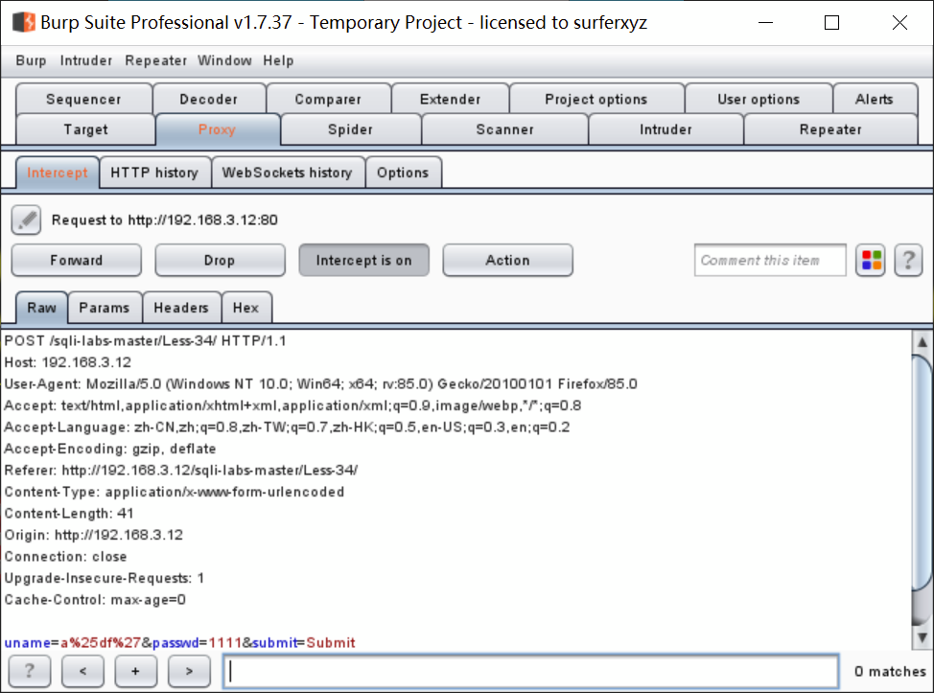Click the help question mark beside comment field
The image size is (934, 693).
pos(908,260)
